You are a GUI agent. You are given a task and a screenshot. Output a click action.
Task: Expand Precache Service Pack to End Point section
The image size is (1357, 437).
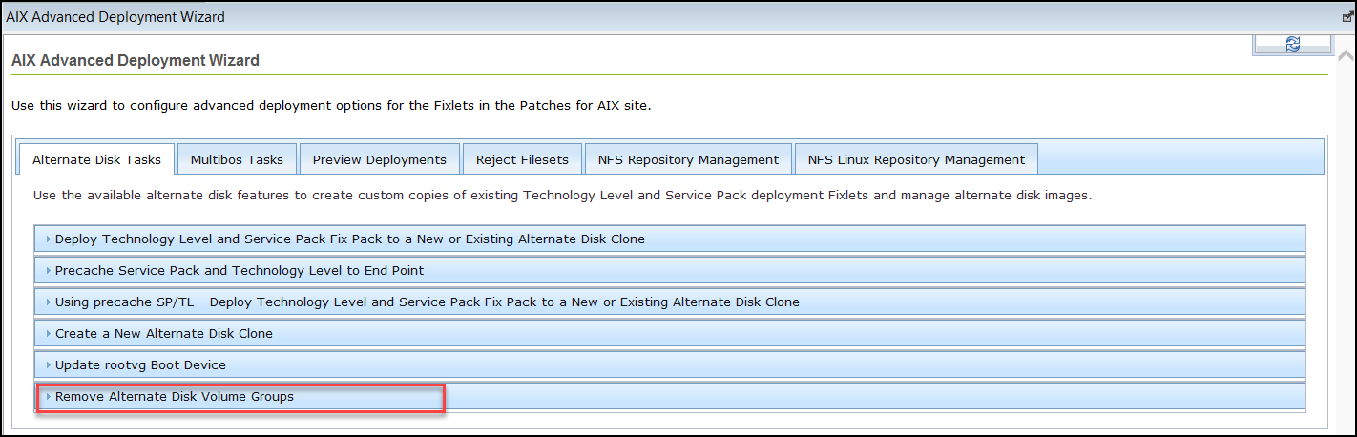[x=670, y=270]
